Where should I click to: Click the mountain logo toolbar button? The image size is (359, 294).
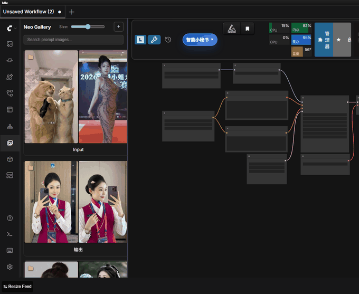(232, 29)
